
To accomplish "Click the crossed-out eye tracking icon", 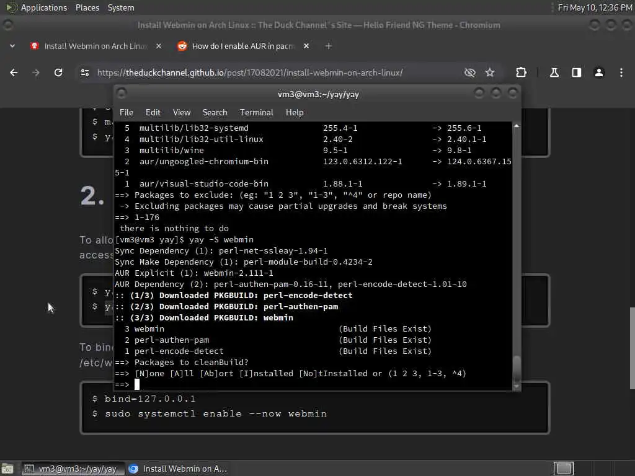I will click(x=470, y=73).
